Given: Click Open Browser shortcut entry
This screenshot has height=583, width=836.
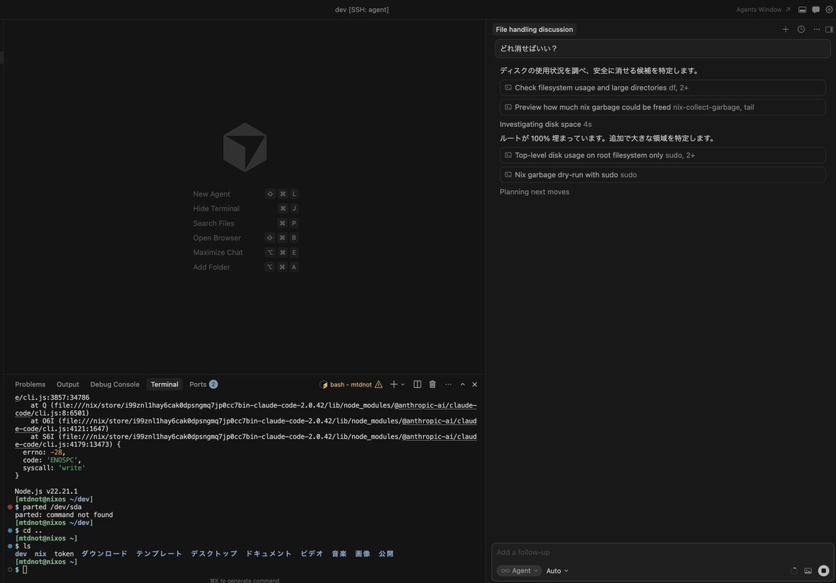Looking at the screenshot, I should coord(245,238).
